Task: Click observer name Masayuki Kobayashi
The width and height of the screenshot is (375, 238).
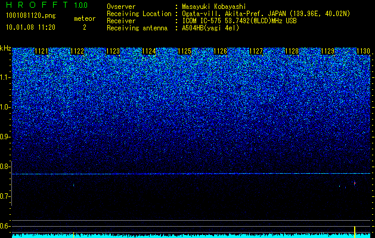Action: pos(214,7)
